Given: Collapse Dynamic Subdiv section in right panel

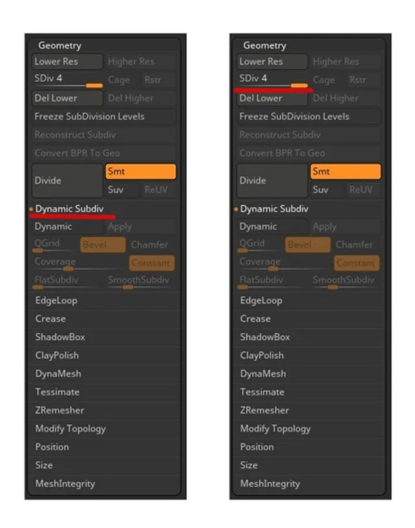Looking at the screenshot, I should click(x=274, y=209).
